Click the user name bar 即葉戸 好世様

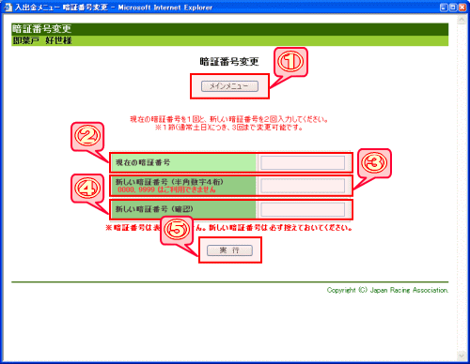click(x=229, y=40)
